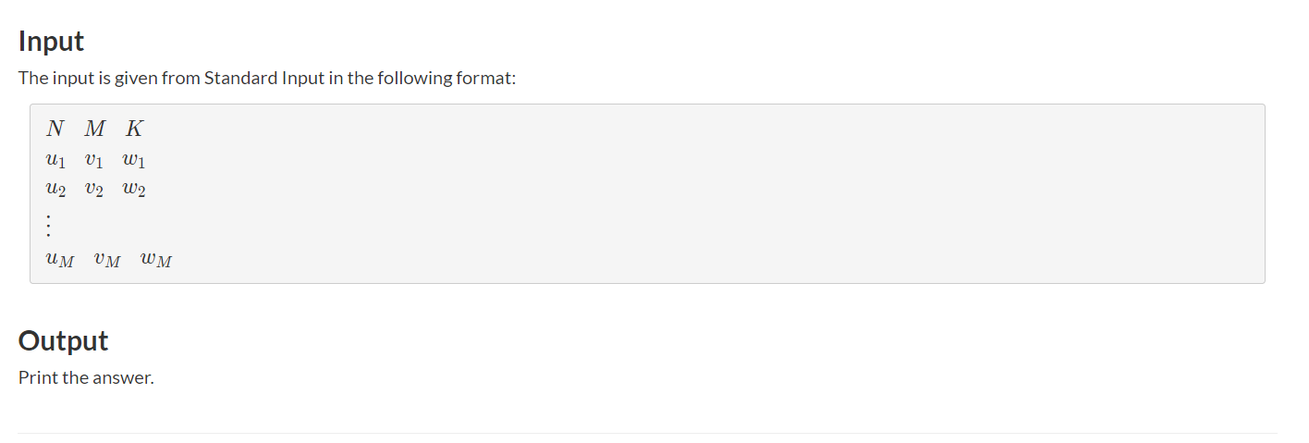Select the variable M on the first line

(x=94, y=129)
